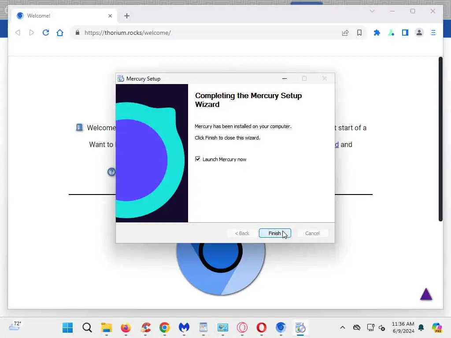Reload the Thorium welcome page

(x=46, y=33)
